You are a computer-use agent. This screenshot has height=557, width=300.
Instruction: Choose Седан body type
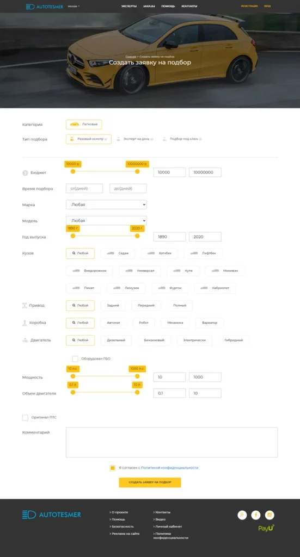tap(118, 253)
